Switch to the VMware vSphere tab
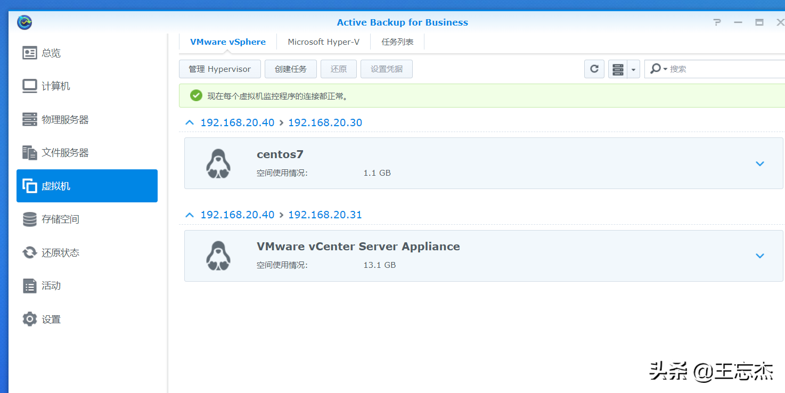 (x=228, y=42)
